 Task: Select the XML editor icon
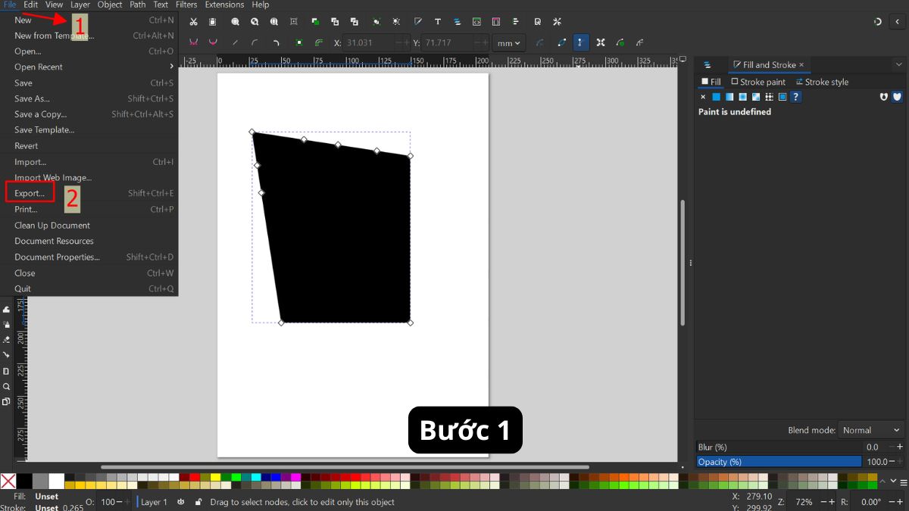coord(475,21)
